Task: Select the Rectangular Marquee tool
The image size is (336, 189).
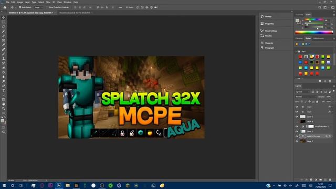Action: (x=4, y=22)
